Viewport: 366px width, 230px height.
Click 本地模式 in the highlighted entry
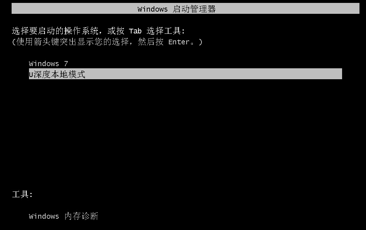pyautogui.click(x=68, y=74)
